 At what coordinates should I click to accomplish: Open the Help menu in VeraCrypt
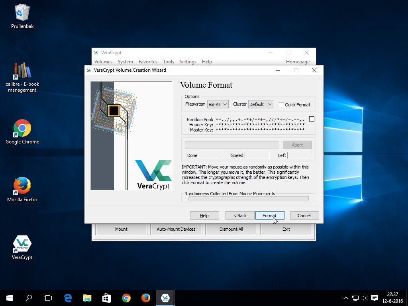click(x=207, y=62)
